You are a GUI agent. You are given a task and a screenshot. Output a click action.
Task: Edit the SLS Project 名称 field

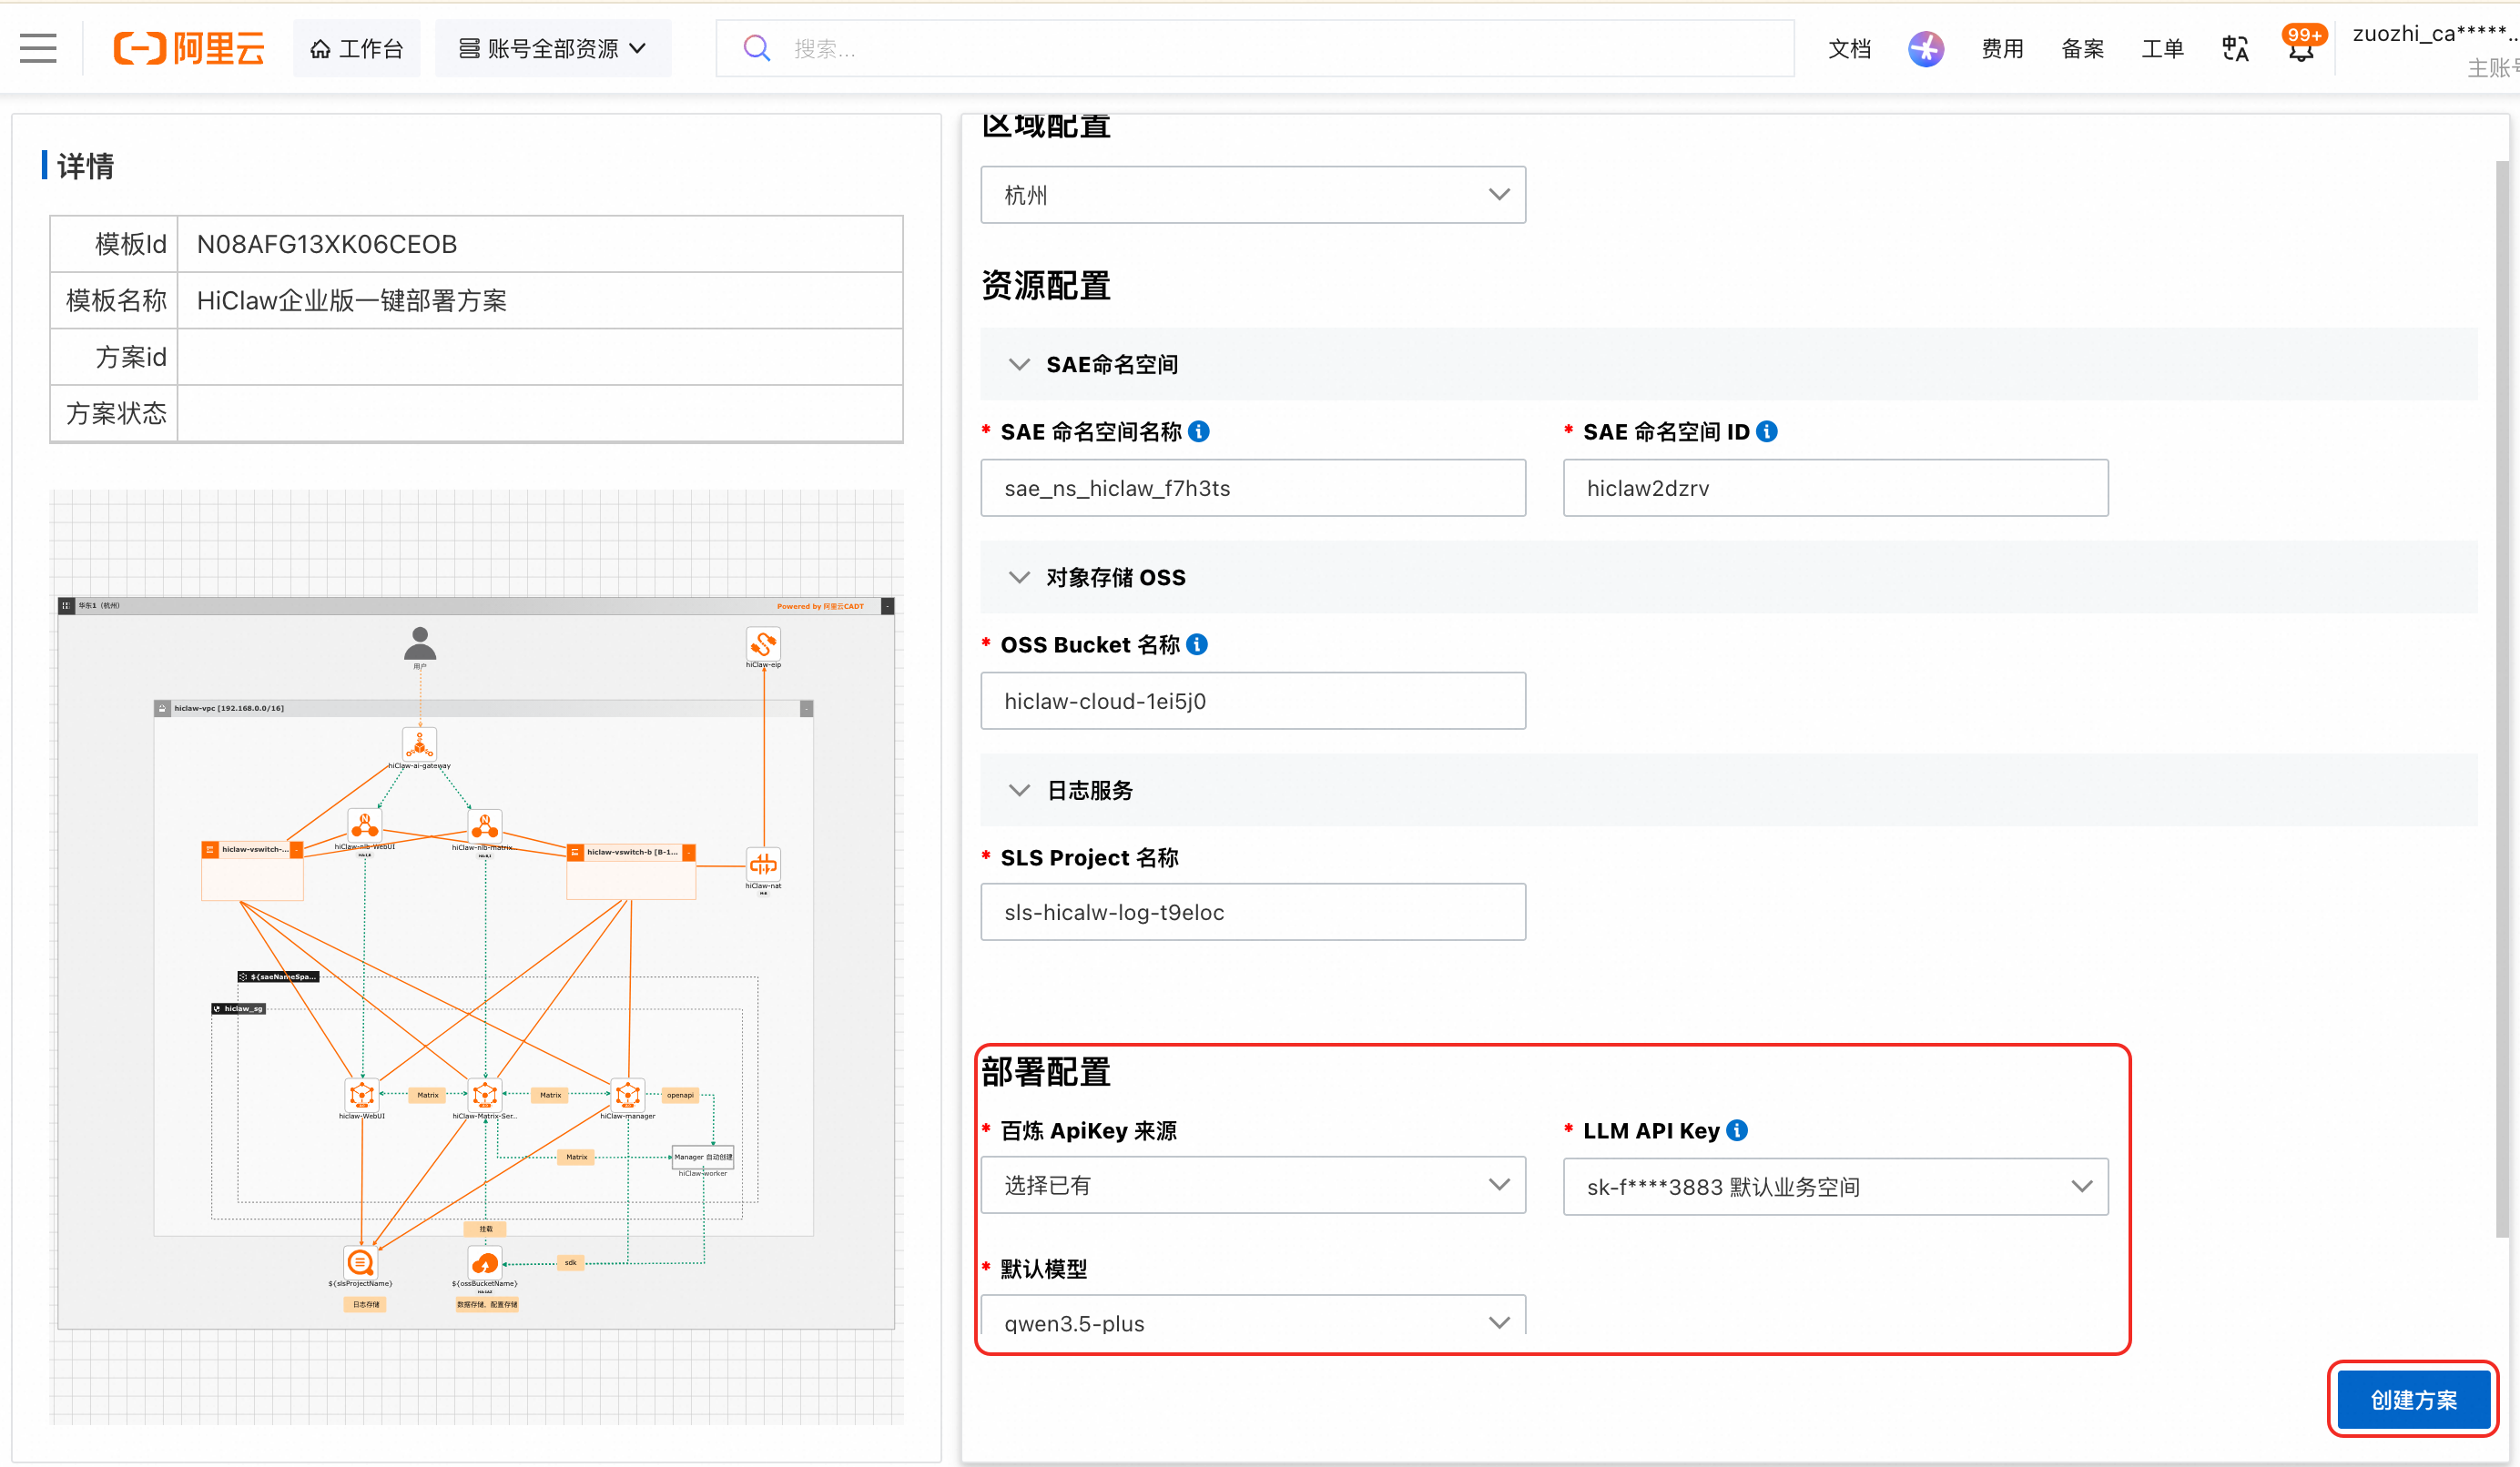pyautogui.click(x=1253, y=911)
